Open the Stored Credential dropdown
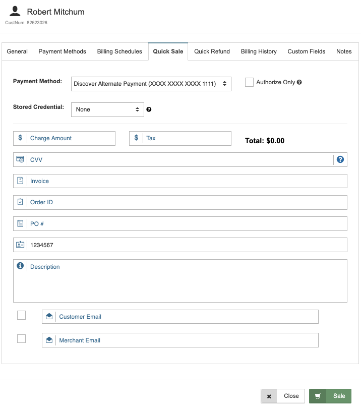Viewport: 361px width, 411px height. point(107,109)
